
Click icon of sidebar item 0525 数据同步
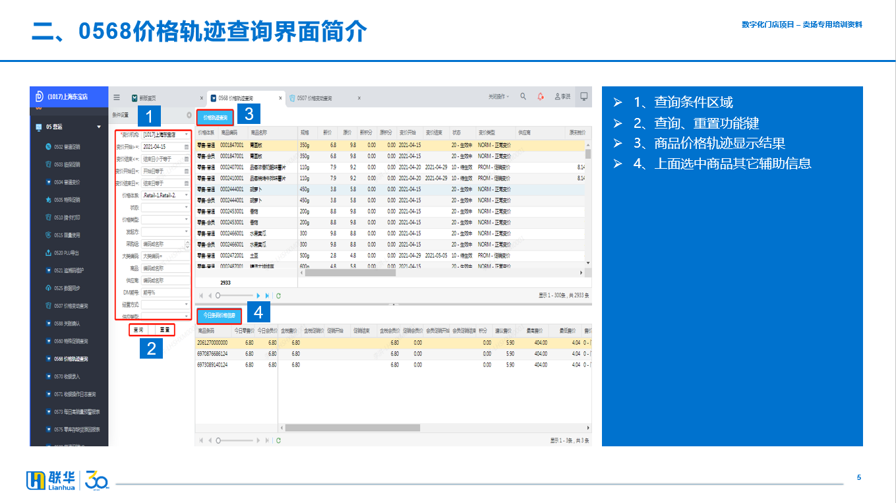(x=48, y=288)
